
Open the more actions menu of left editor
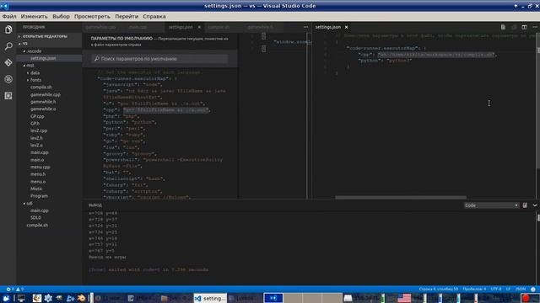[305, 27]
